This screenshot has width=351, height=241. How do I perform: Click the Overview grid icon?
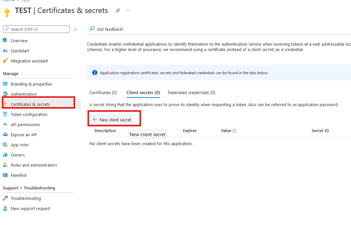pos(5,40)
